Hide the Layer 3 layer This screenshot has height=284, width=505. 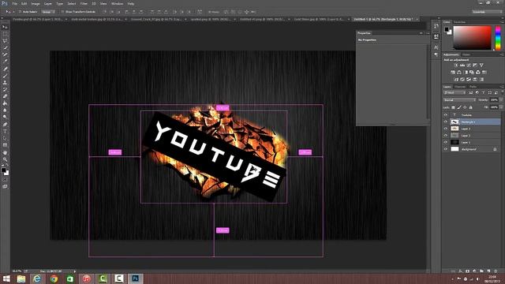(446, 129)
